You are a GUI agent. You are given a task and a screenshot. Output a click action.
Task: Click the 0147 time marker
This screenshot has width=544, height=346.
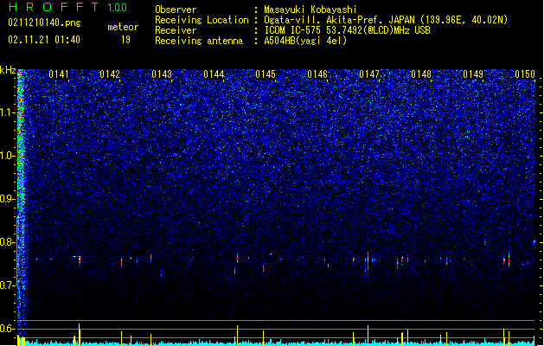[x=369, y=74]
